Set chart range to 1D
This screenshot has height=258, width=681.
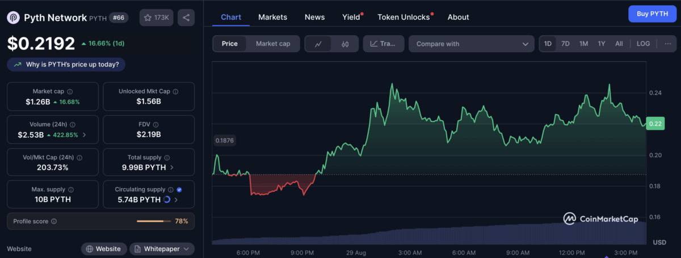[x=548, y=44]
